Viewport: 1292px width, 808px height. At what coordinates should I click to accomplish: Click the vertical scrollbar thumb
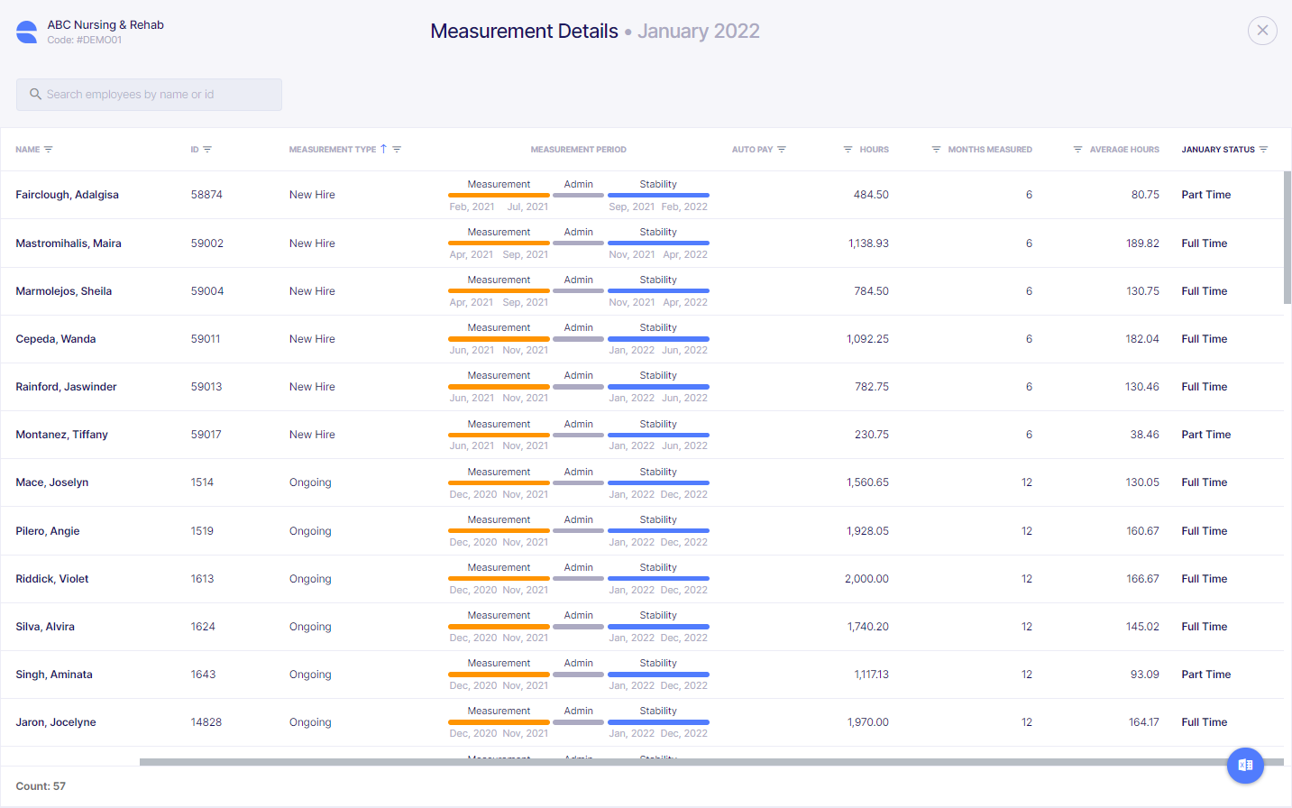1287,237
